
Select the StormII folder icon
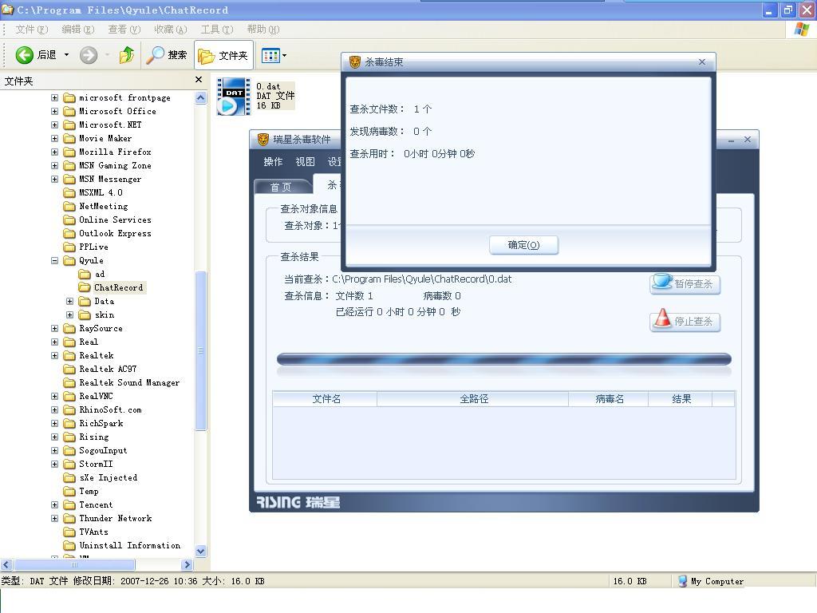(69, 464)
